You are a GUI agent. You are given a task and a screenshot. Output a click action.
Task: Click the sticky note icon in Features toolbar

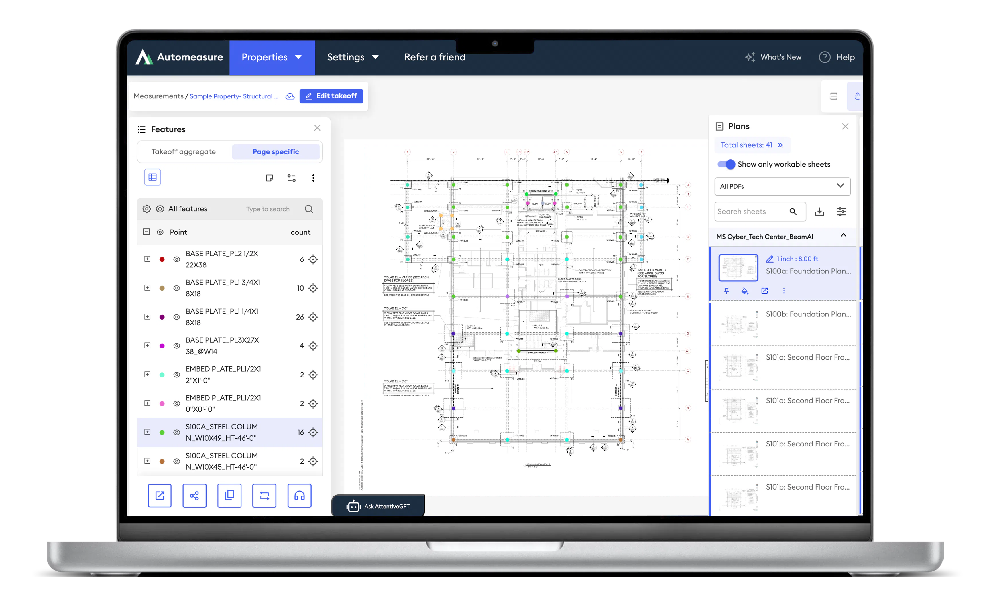(269, 178)
